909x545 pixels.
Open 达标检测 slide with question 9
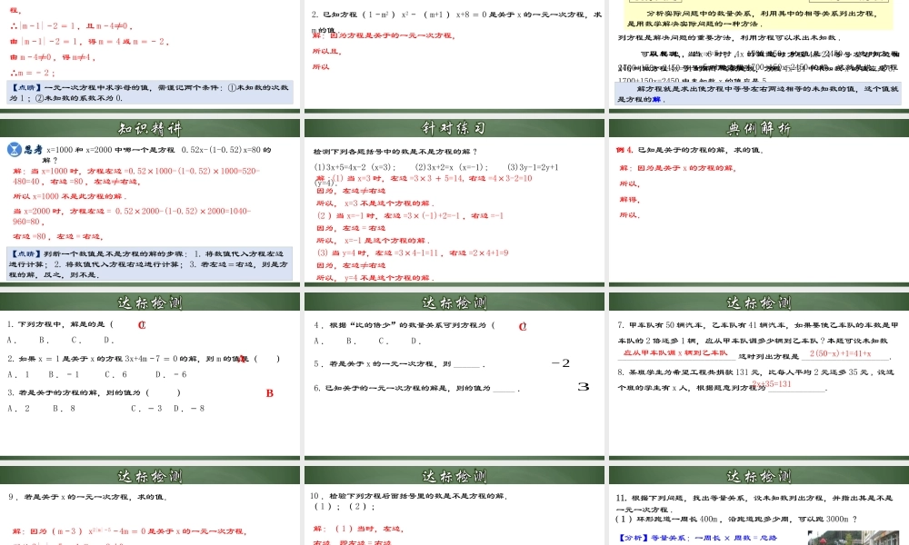click(x=150, y=506)
